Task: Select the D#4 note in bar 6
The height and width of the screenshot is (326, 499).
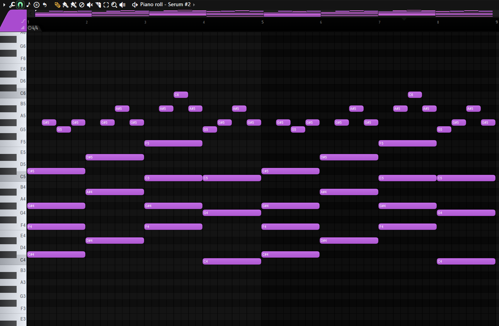Action: click(x=349, y=240)
